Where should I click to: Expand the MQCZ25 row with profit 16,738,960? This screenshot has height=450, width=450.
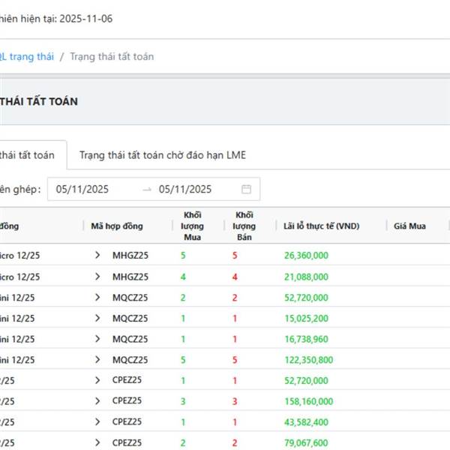97,340
